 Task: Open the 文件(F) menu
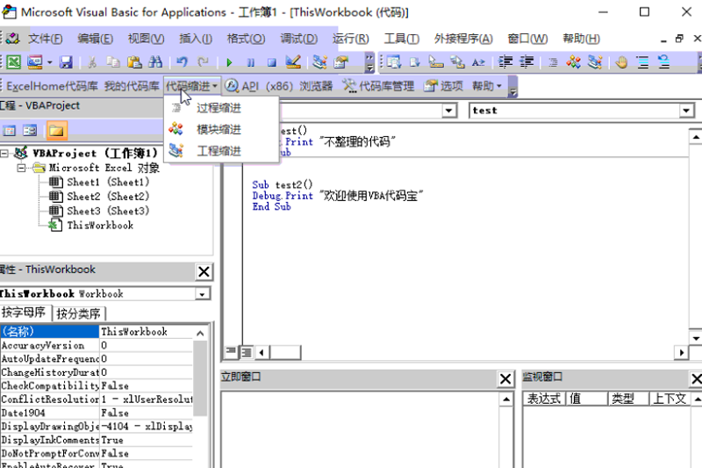point(46,39)
